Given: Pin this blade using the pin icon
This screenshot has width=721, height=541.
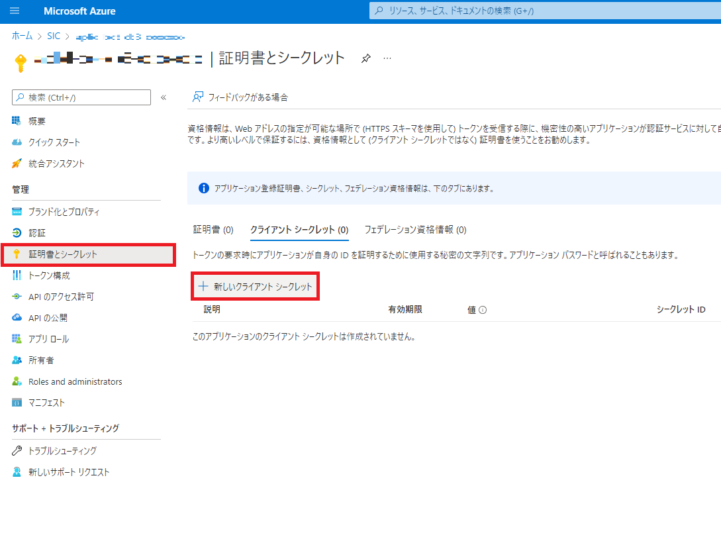Looking at the screenshot, I should pyautogui.click(x=365, y=58).
